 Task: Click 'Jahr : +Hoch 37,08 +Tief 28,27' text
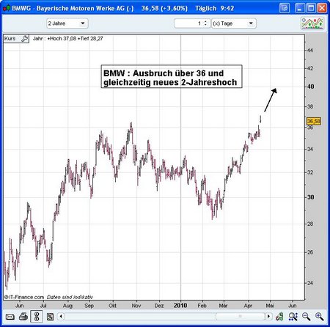click(x=67, y=39)
